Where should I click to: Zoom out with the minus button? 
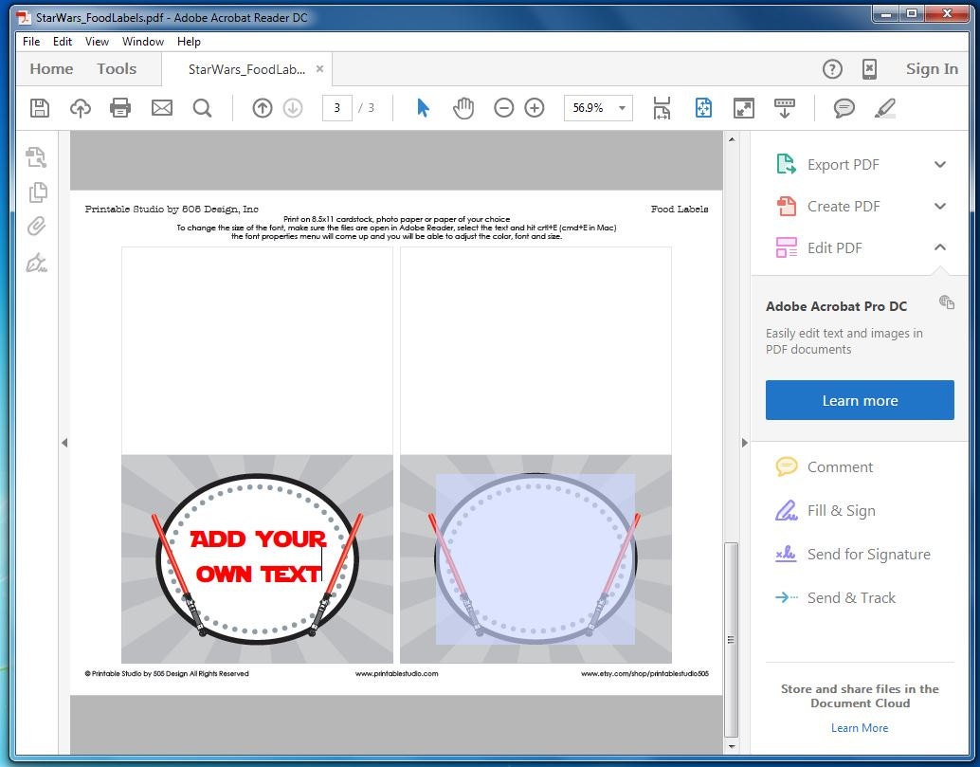tap(504, 108)
